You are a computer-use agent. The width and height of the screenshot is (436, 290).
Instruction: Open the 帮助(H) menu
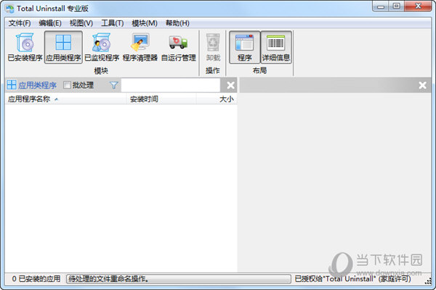pyautogui.click(x=178, y=23)
